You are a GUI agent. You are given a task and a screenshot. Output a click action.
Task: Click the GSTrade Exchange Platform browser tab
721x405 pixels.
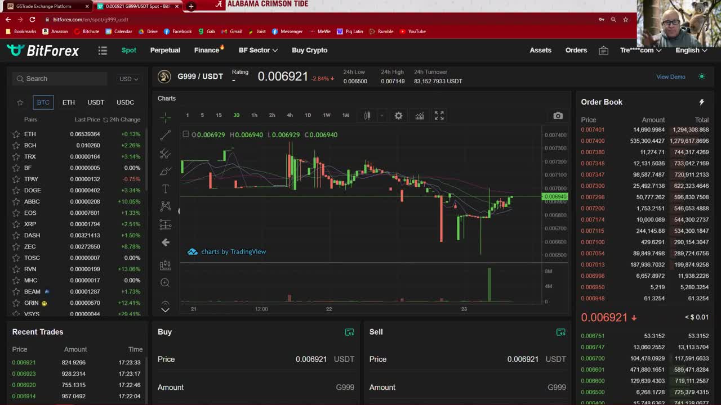47,6
